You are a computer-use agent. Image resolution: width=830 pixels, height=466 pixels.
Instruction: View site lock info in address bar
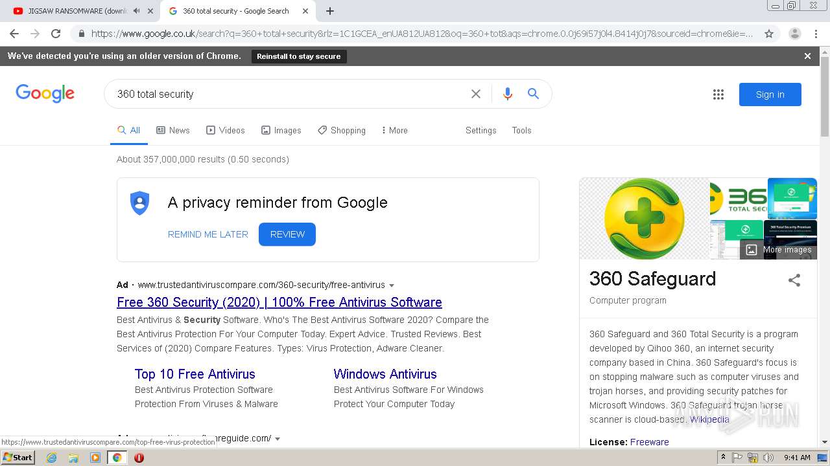pos(81,34)
